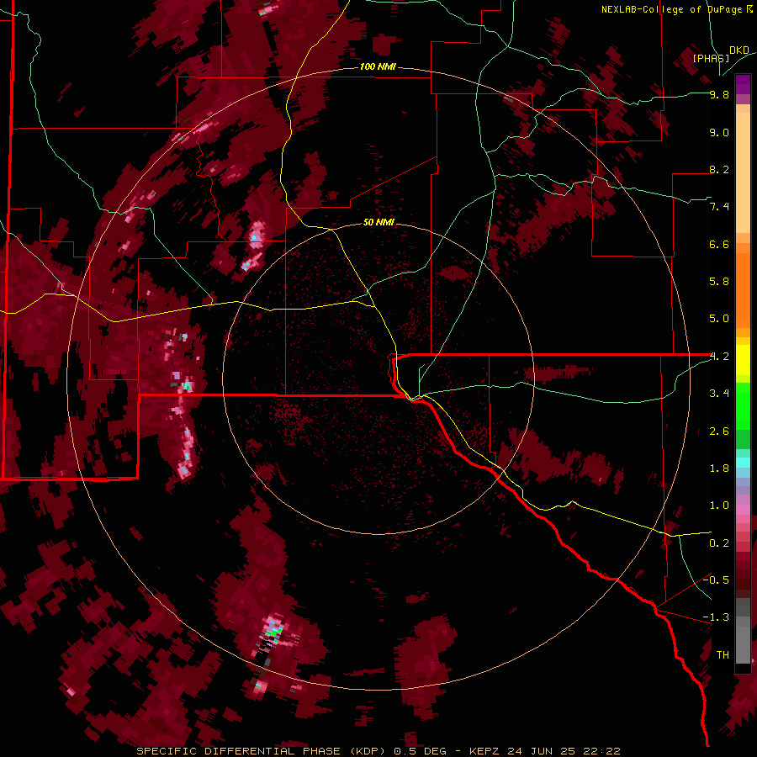Click the cyan band of the color bar
757x757 pixels.
[743, 463]
